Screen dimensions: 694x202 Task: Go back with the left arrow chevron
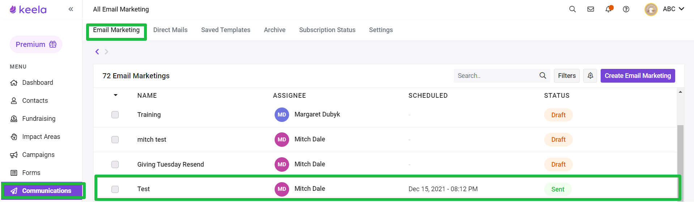97,52
